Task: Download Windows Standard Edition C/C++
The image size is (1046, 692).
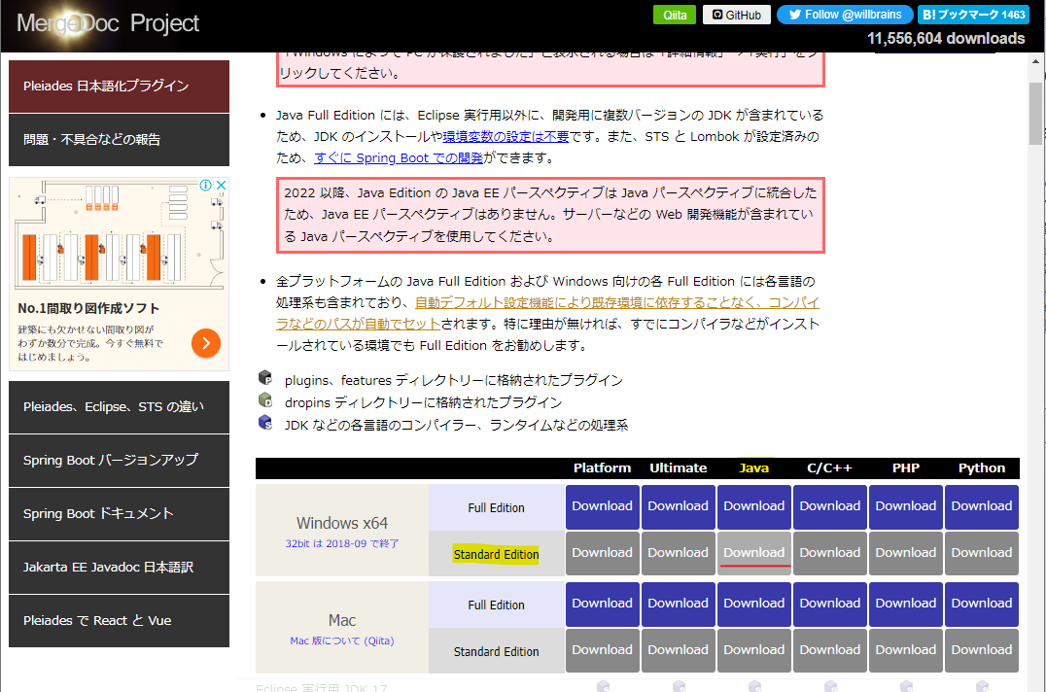Action: click(x=830, y=553)
